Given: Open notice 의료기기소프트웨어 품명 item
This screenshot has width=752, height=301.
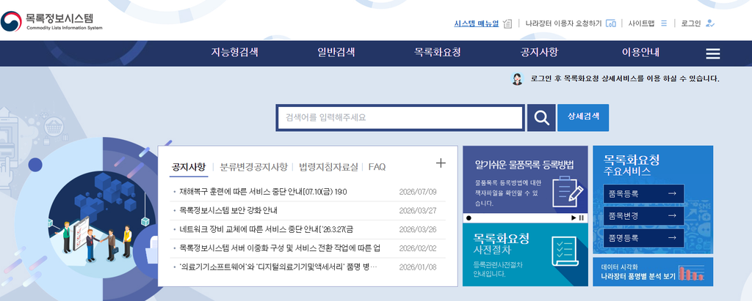Looking at the screenshot, I should pyautogui.click(x=278, y=267).
